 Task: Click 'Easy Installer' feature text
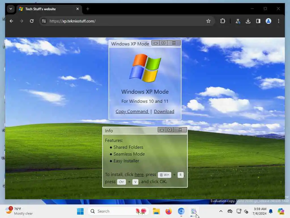(x=126, y=161)
